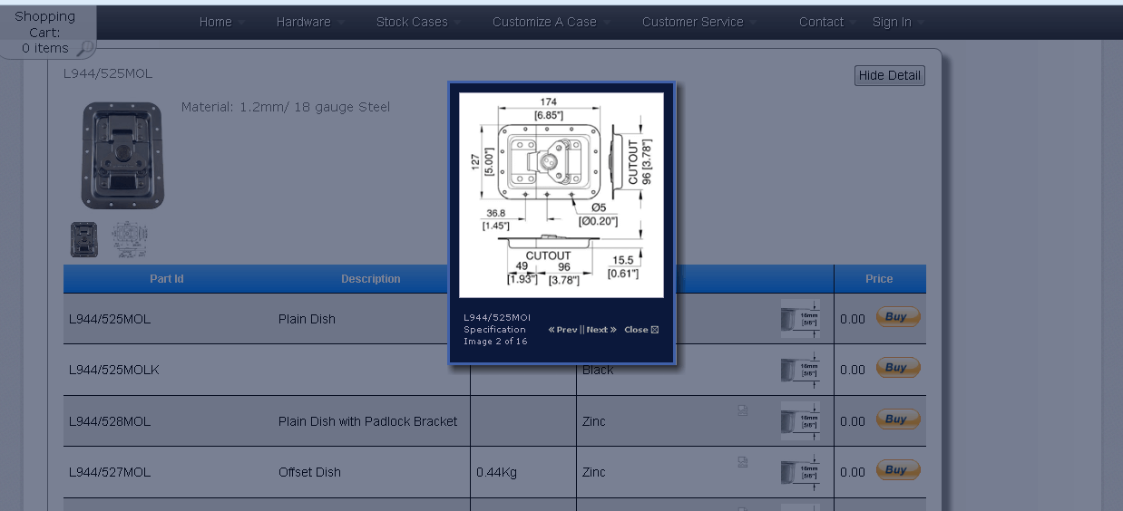This screenshot has height=511, width=1123.
Task: Click depth diagram icon in L944/525MOLK row
Action: coord(800,370)
